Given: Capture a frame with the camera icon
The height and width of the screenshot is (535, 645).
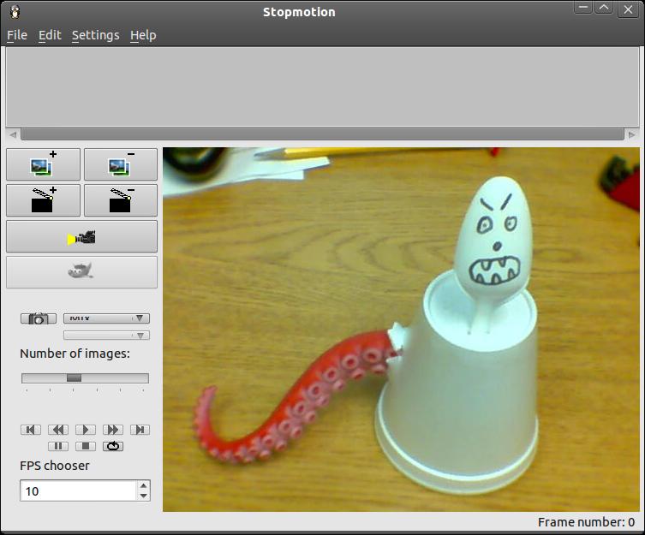Looking at the screenshot, I should coord(39,318).
